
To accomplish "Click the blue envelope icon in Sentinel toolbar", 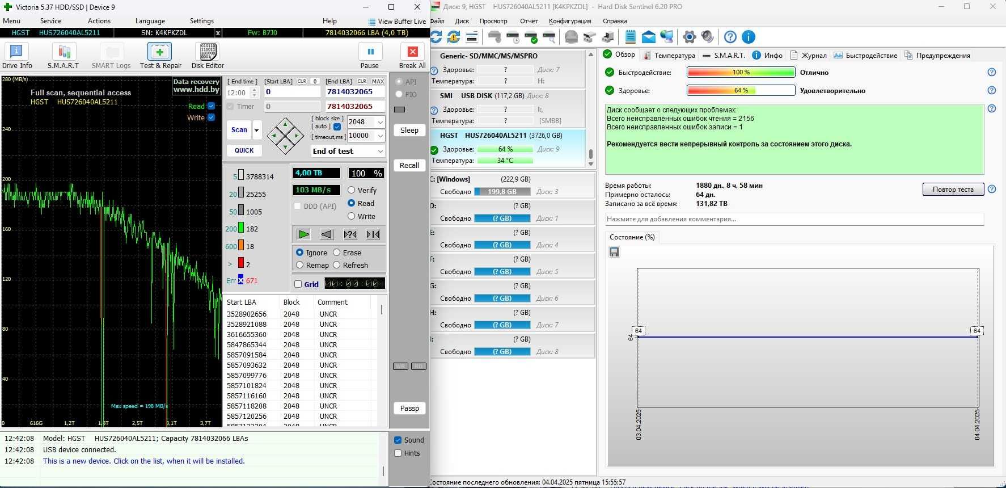I will 649,37.
